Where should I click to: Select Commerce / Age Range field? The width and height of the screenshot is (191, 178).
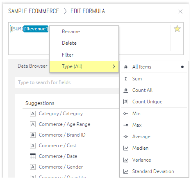[x=64, y=124]
